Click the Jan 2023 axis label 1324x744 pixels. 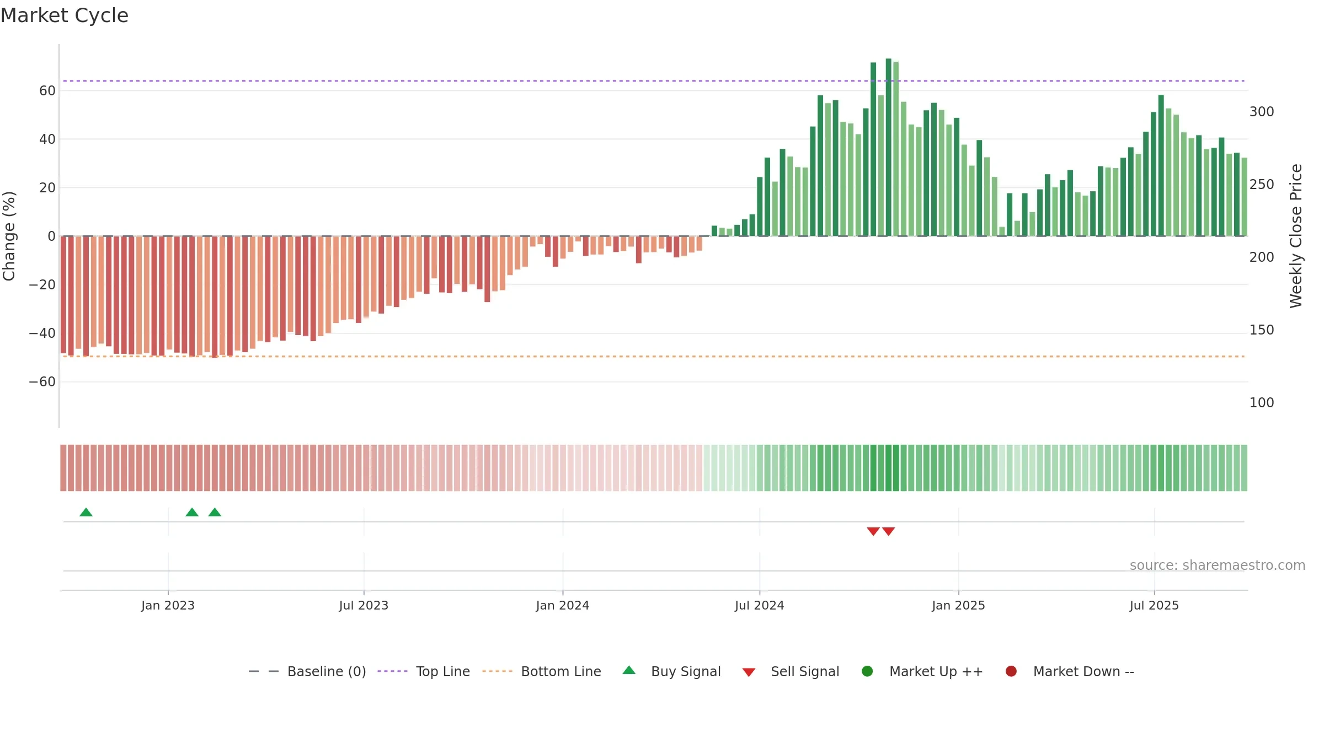point(168,606)
